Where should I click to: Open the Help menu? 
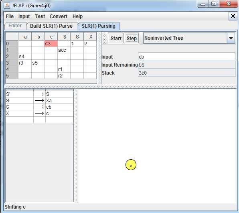[x=77, y=16]
